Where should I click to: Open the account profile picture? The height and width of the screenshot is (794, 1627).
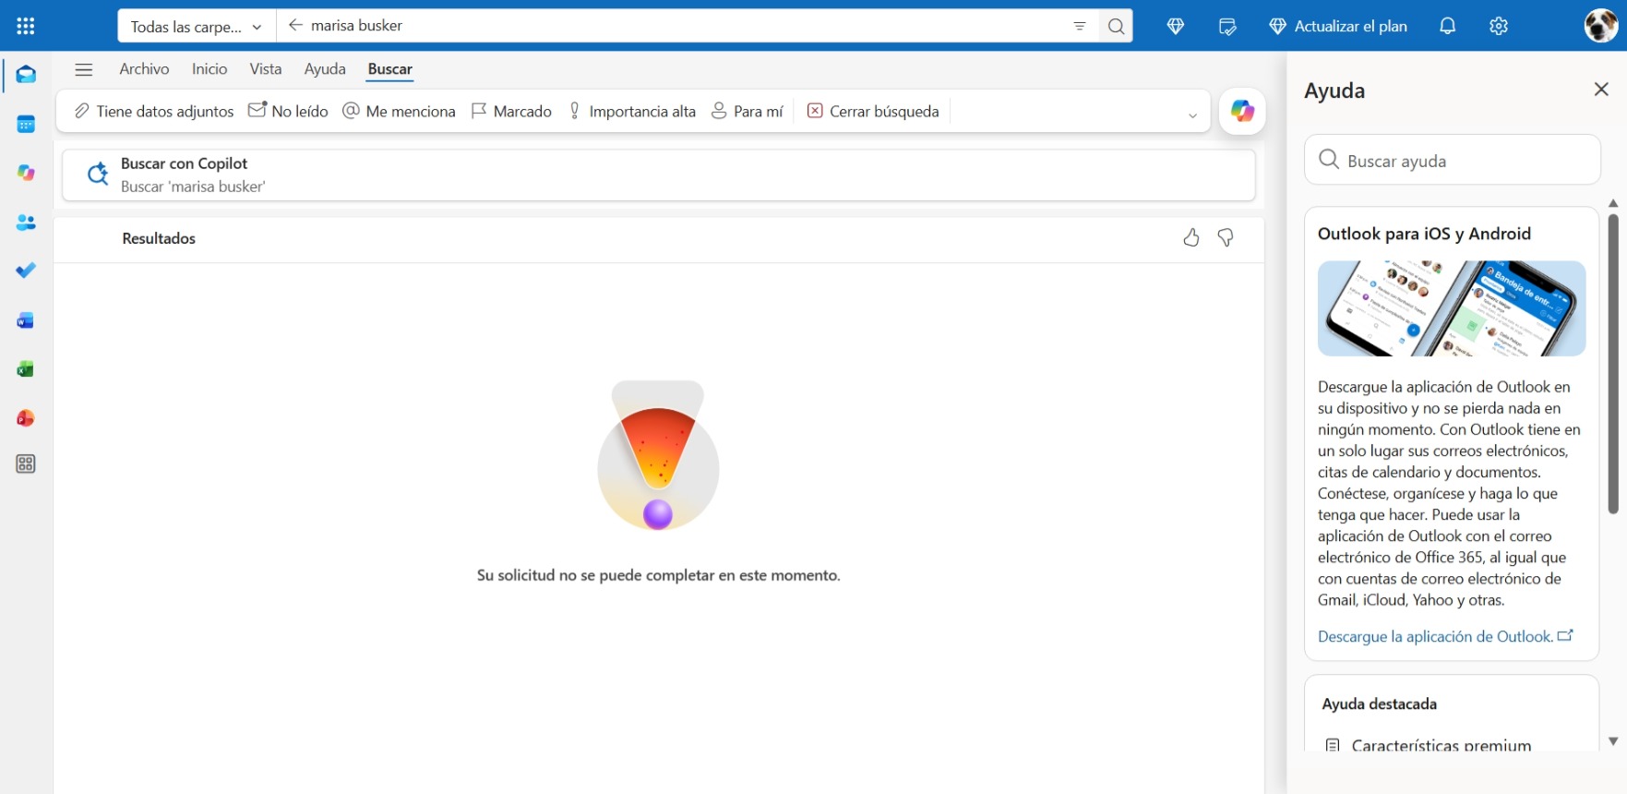tap(1600, 26)
